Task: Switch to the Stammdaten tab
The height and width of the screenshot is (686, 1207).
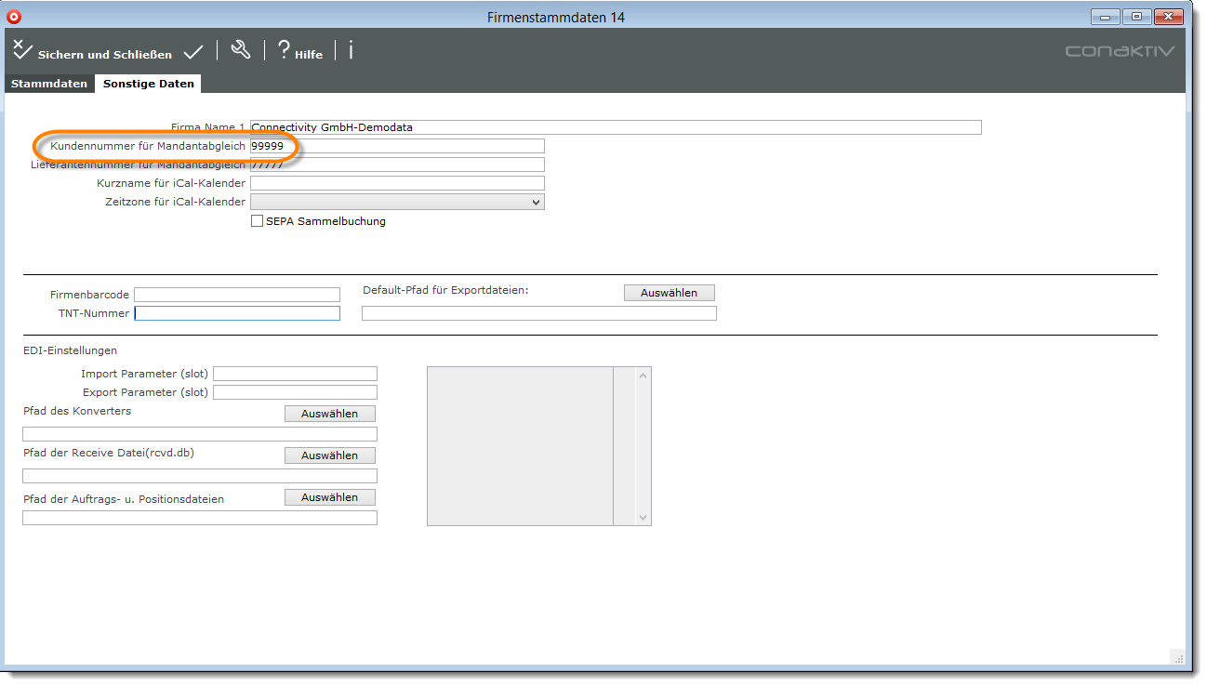Action: point(48,84)
